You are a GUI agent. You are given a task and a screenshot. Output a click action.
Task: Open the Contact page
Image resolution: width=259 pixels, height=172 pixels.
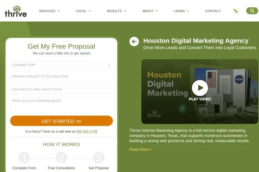coord(213,11)
